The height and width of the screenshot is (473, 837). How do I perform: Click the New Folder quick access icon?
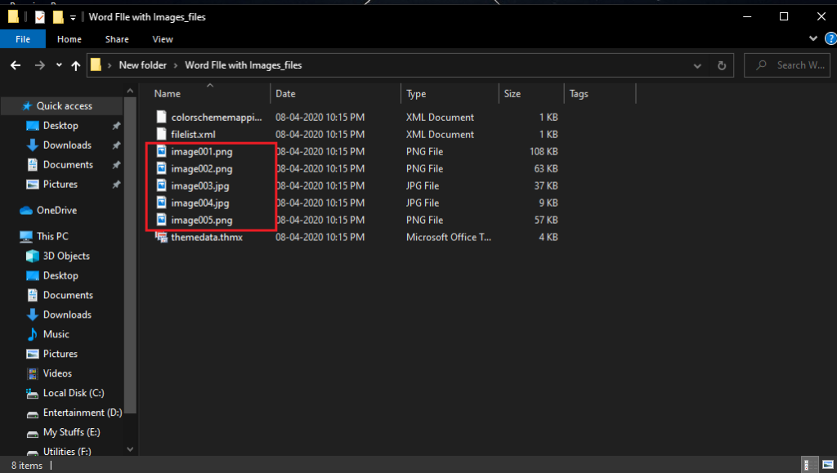tap(57, 16)
